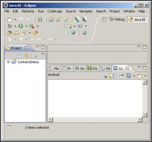Click Clear Console icon
152x142 pixels.
point(104,76)
